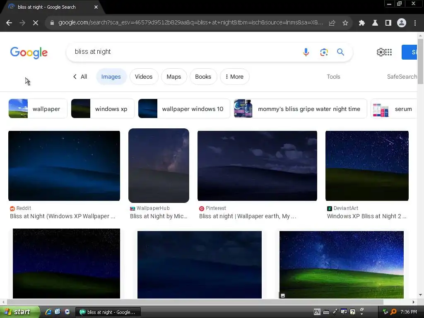Switch to the Videos tab
This screenshot has width=424, height=318.
coord(144,77)
